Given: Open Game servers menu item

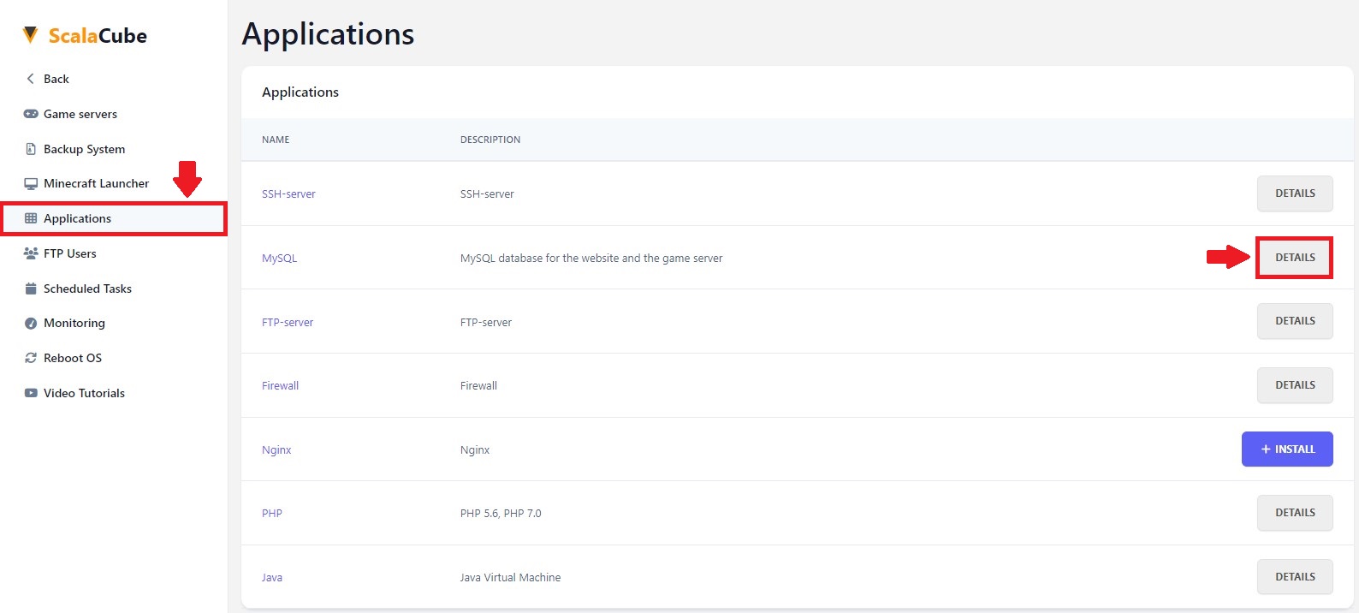Looking at the screenshot, I should (80, 114).
